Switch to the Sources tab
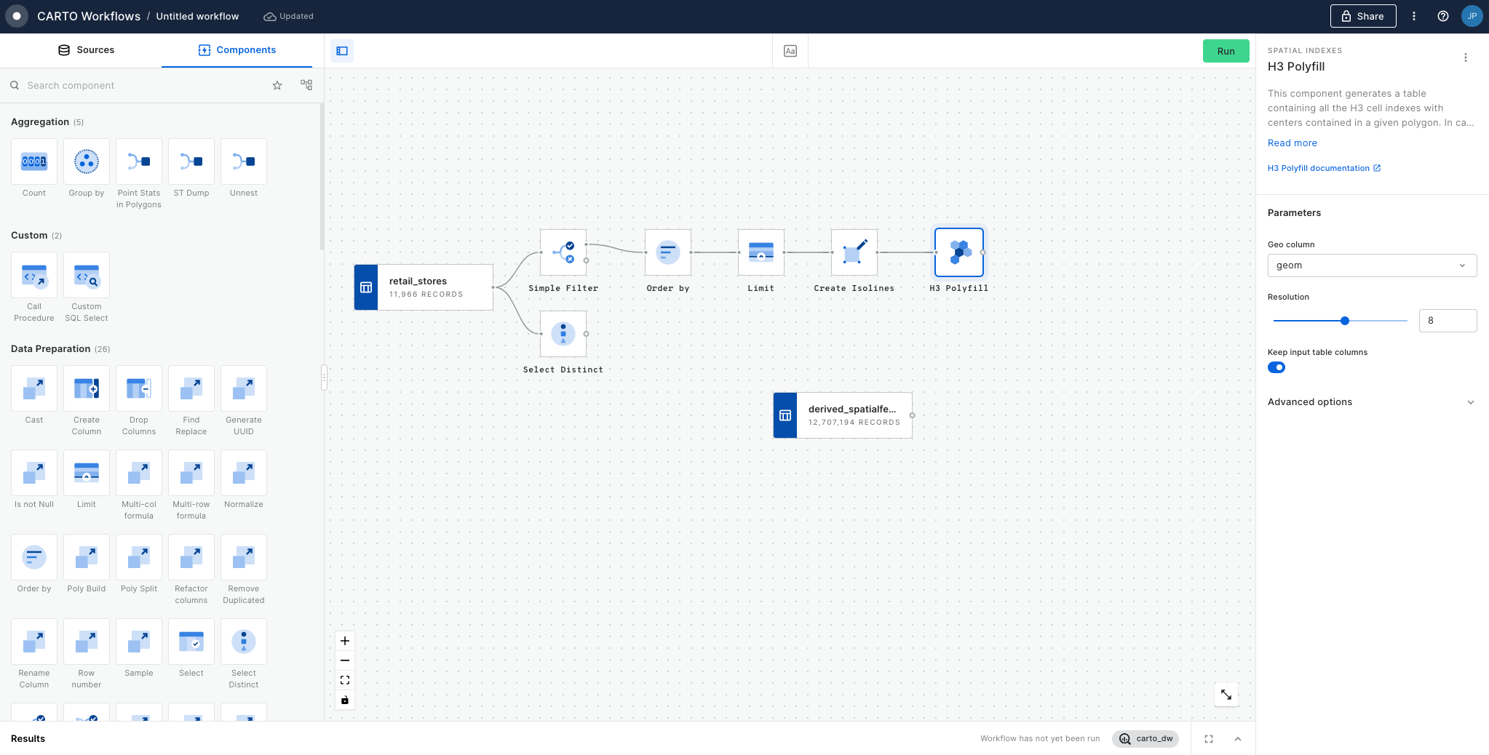Screen dimensions: 1489x755 pos(86,50)
